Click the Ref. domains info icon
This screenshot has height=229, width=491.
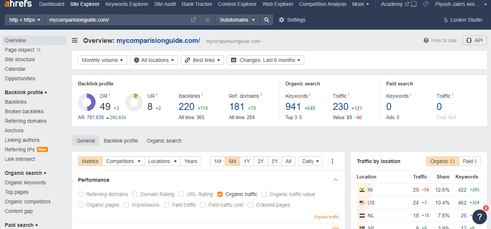tap(261, 95)
